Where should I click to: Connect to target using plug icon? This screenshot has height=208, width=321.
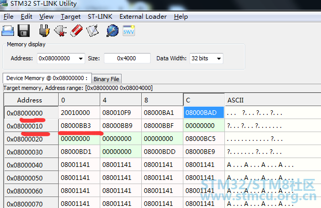[x=45, y=31]
